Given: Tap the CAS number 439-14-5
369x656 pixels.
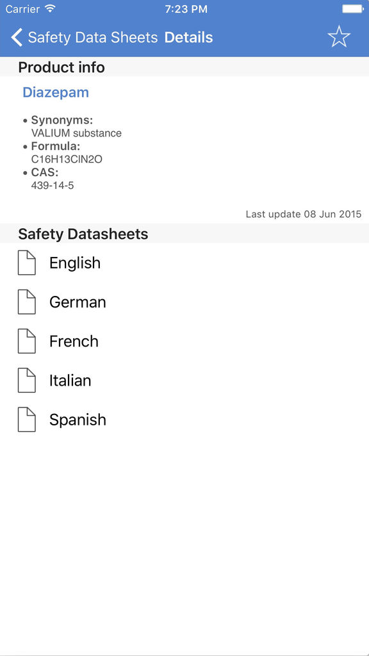Looking at the screenshot, I should pyautogui.click(x=53, y=185).
